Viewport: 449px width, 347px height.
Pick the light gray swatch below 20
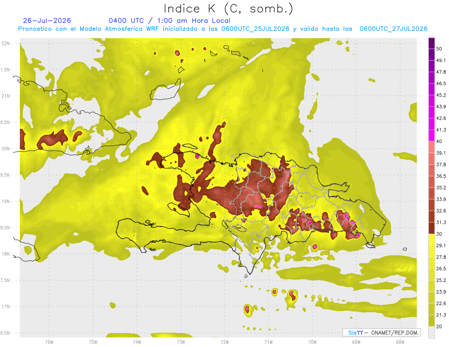tap(431, 332)
